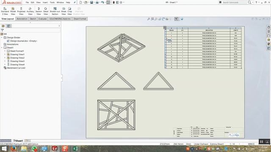Open the SOLIDWORKS Add-Ins tab

60,19
